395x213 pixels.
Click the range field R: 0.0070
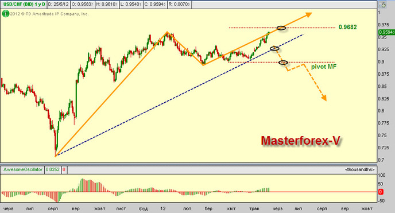(179, 5)
